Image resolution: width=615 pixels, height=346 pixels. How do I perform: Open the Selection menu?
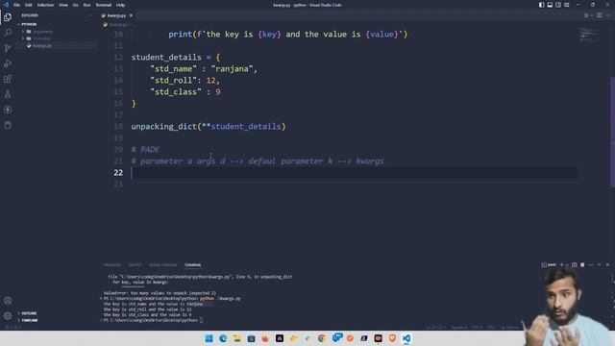pyautogui.click(x=45, y=5)
